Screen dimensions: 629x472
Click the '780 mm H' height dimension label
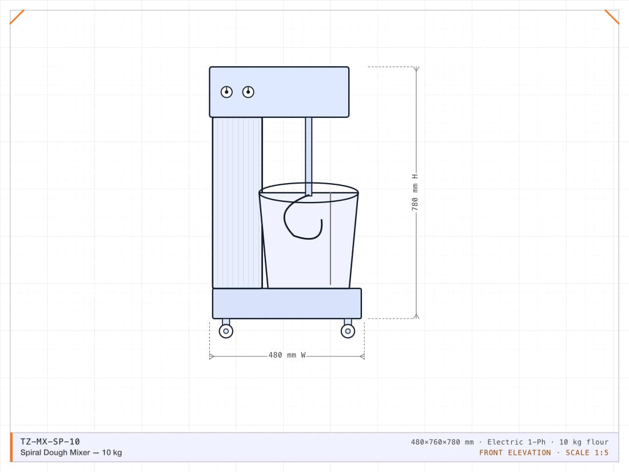coord(415,192)
